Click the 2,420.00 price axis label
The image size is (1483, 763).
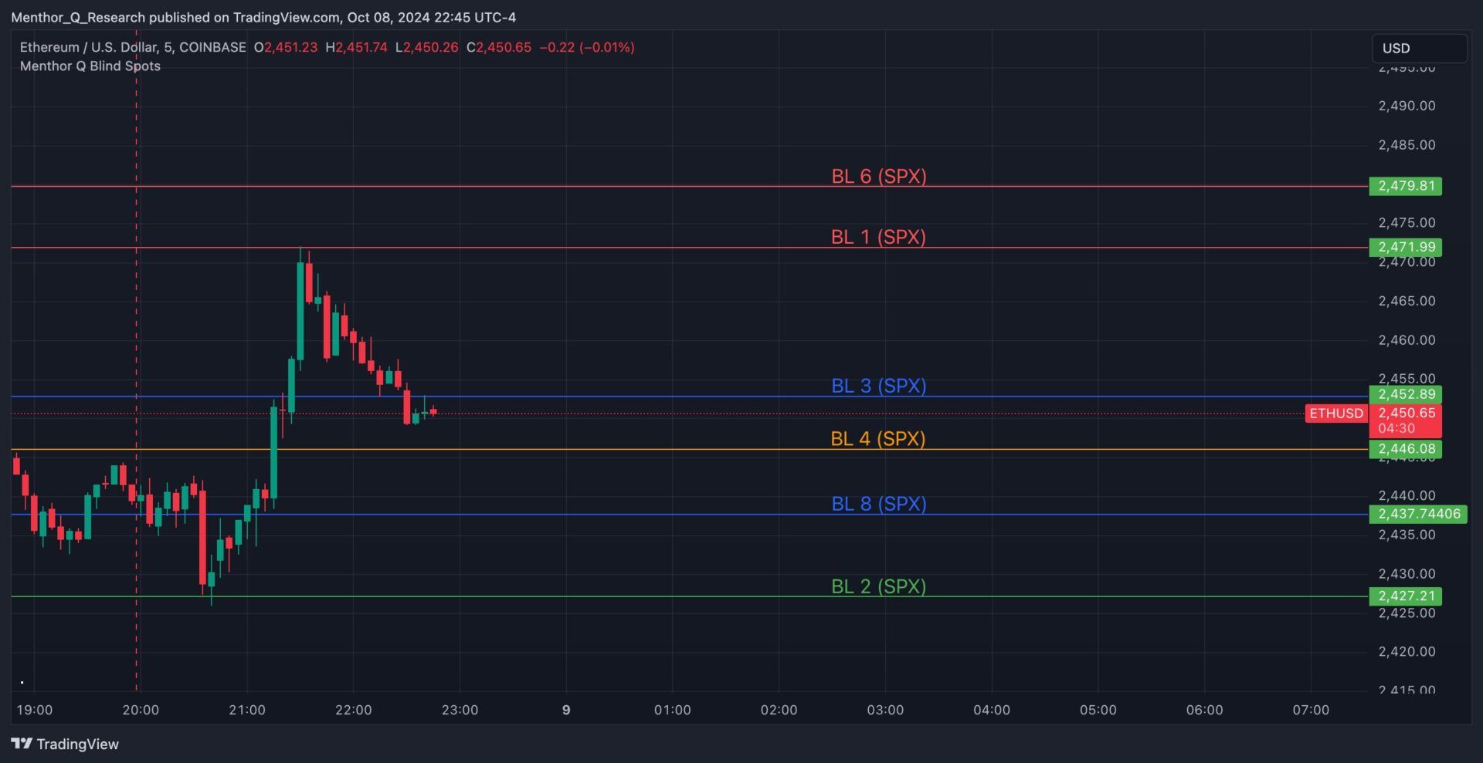(x=1407, y=652)
